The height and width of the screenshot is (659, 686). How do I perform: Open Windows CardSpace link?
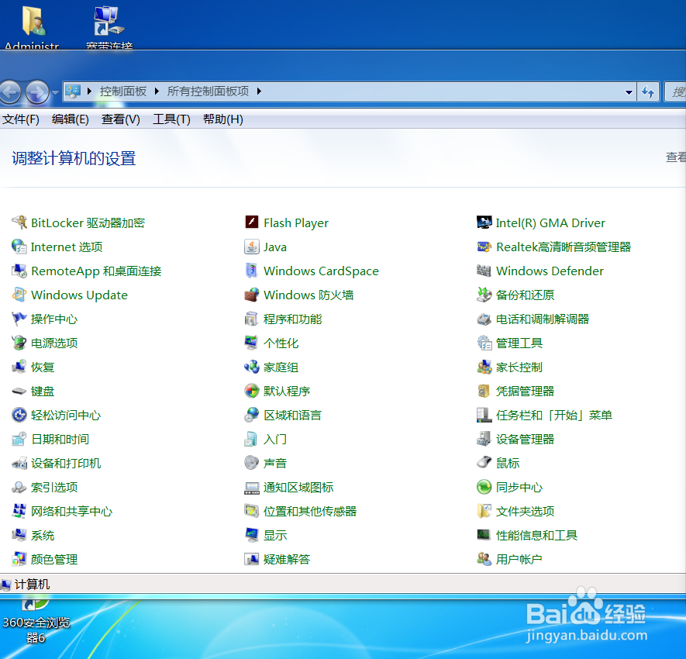point(321,271)
